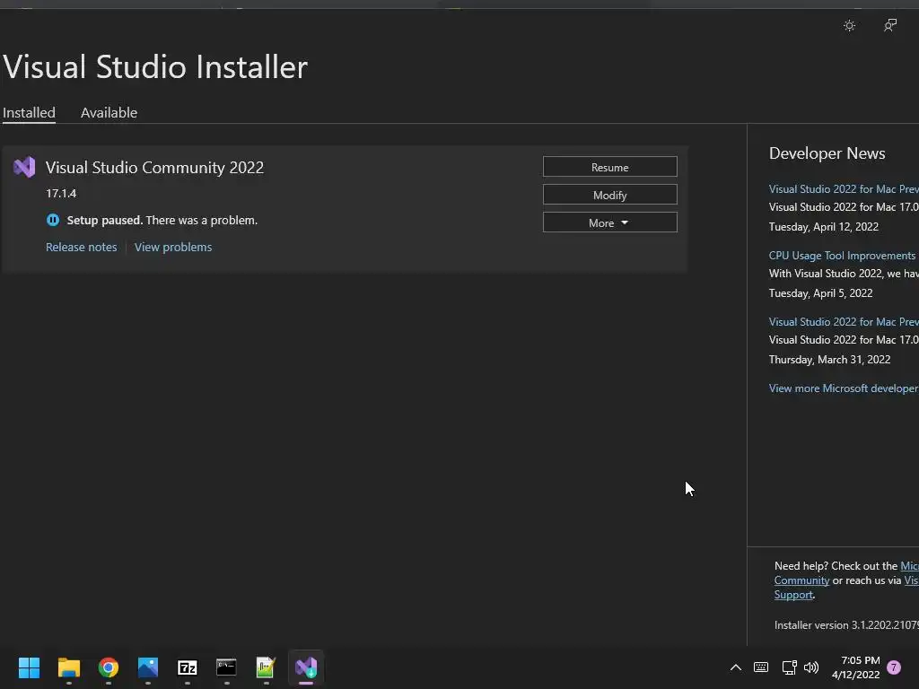
Task: Open the Photos app in the taskbar
Action: point(148,667)
